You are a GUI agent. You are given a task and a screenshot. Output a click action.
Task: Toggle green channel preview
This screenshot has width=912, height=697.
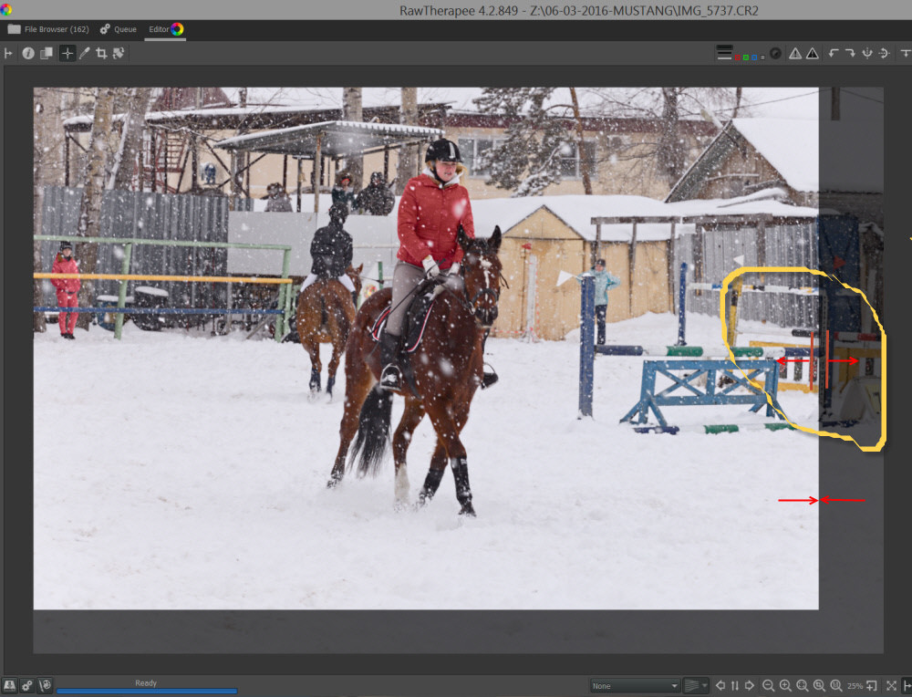(746, 57)
